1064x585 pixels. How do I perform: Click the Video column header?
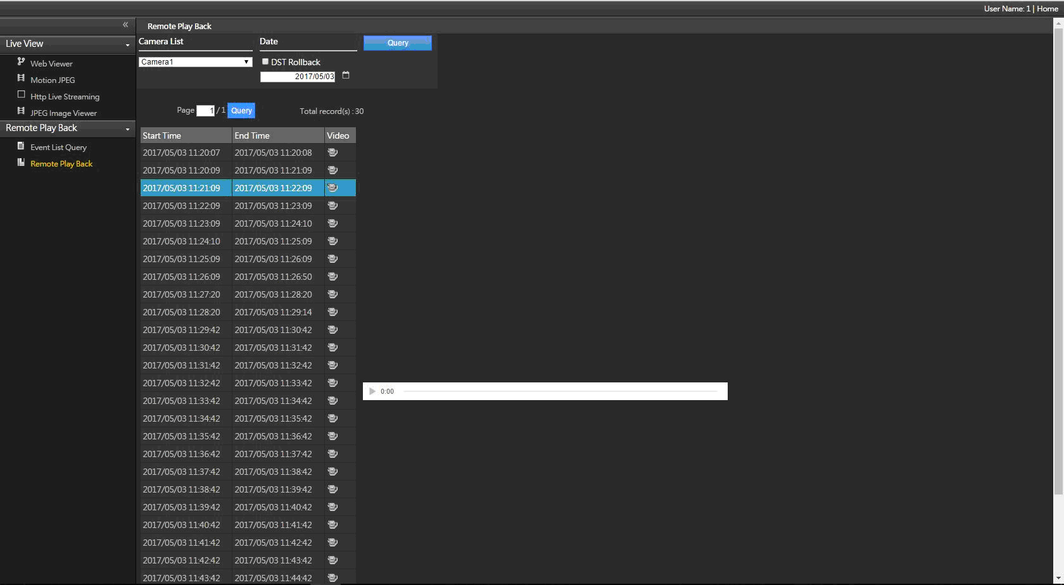point(340,135)
